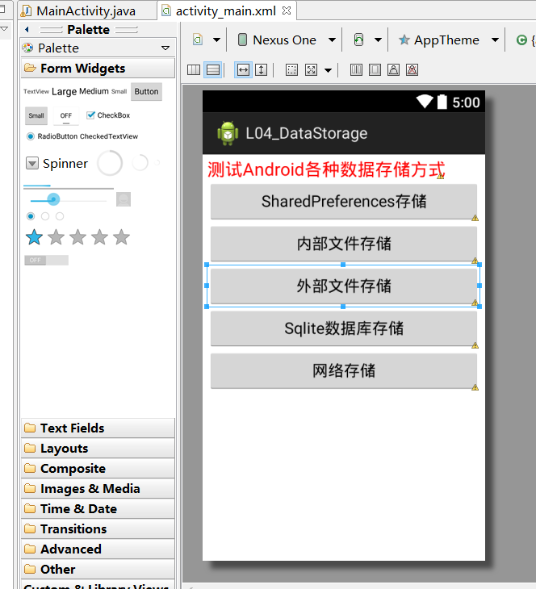Open the configuration file icon menu
This screenshot has width=536, height=589.
(198, 40)
